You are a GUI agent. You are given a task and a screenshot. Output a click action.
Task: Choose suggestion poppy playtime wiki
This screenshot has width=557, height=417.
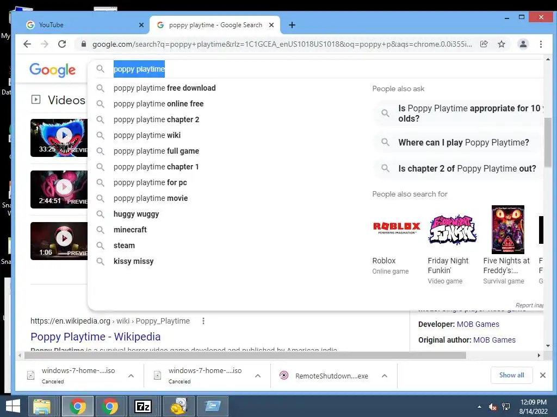(147, 135)
